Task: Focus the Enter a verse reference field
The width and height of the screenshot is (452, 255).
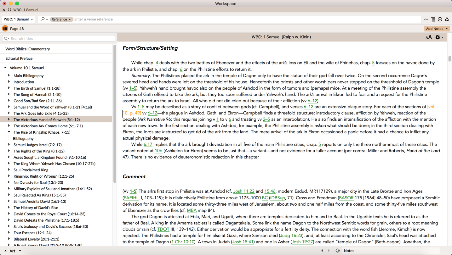Action: tap(247, 19)
